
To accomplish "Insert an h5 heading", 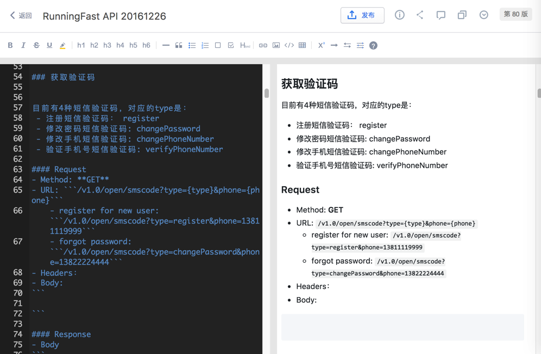I will 133,45.
